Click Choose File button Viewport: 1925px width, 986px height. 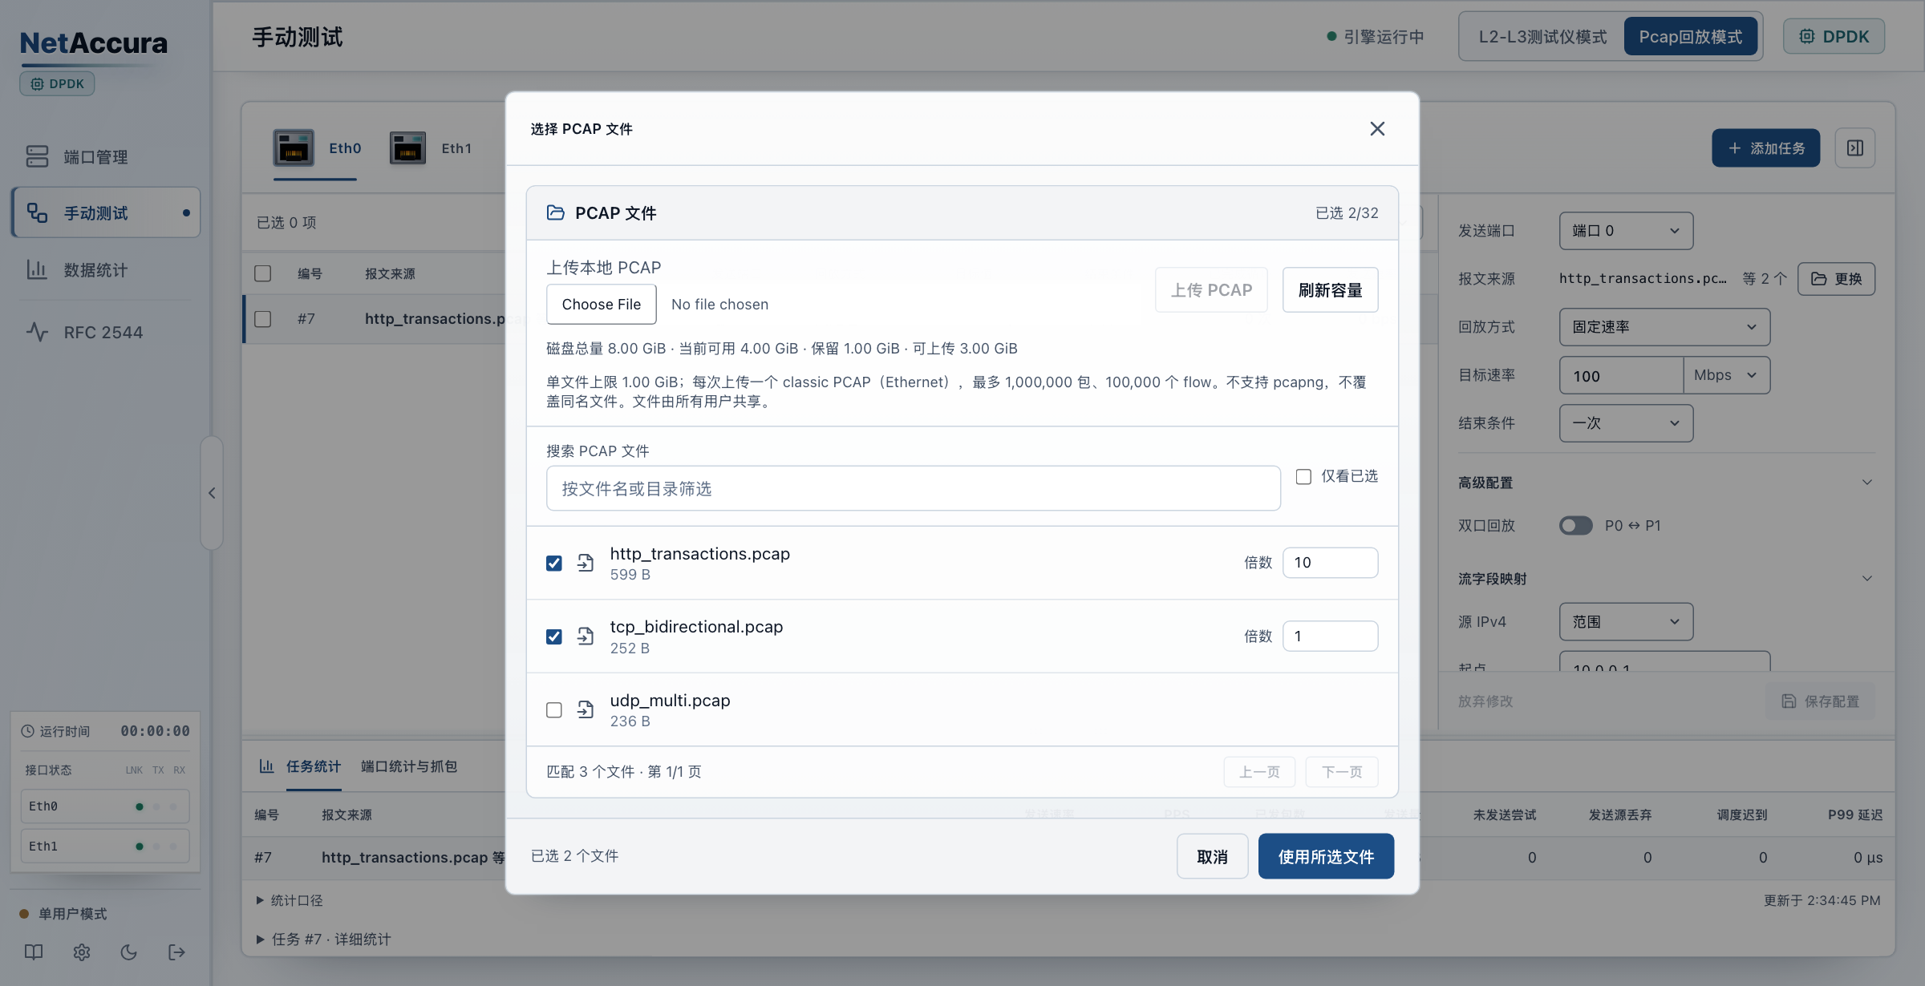click(x=602, y=305)
